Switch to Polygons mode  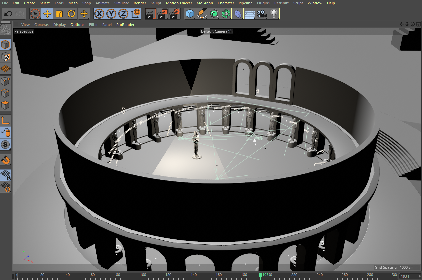click(6, 105)
